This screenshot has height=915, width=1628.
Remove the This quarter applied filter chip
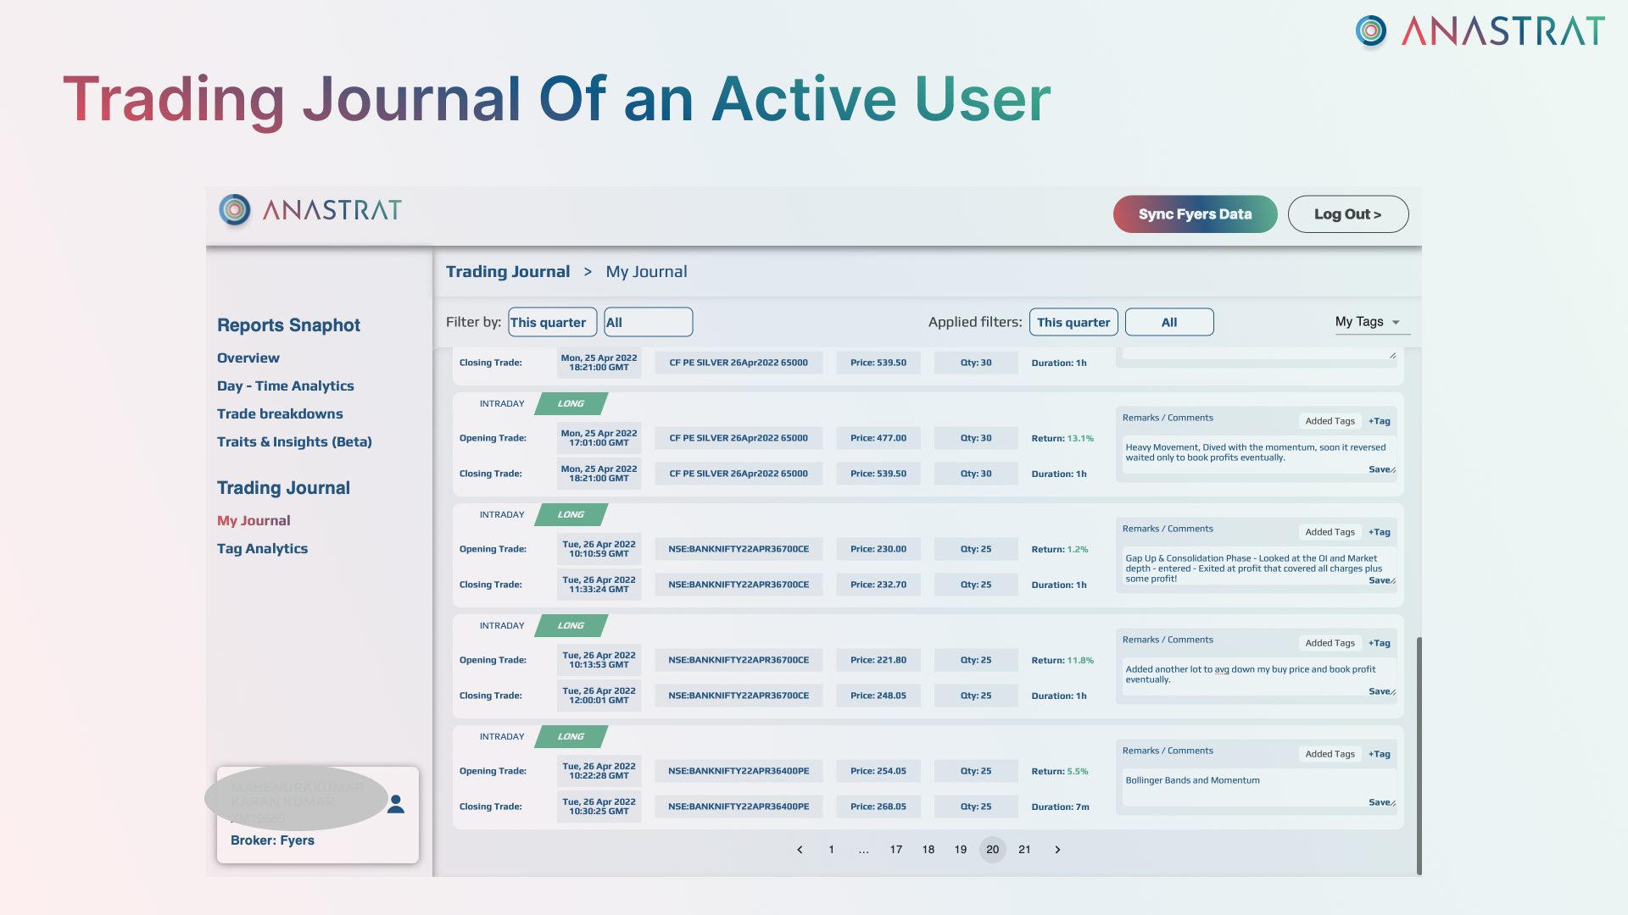1073,322
